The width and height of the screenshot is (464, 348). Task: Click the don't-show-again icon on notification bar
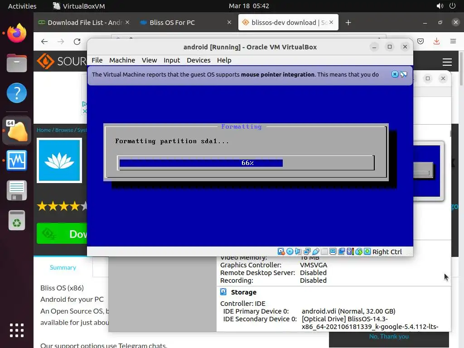(x=404, y=74)
